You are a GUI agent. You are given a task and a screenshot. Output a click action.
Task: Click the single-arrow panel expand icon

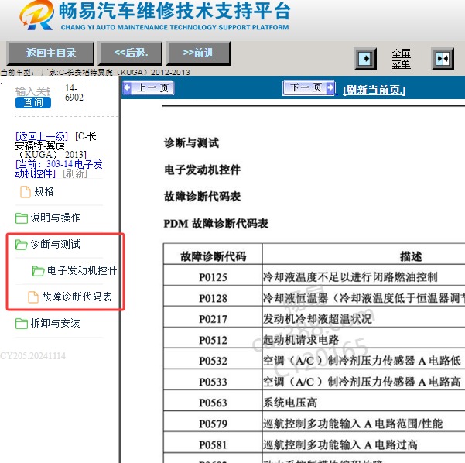coord(365,59)
